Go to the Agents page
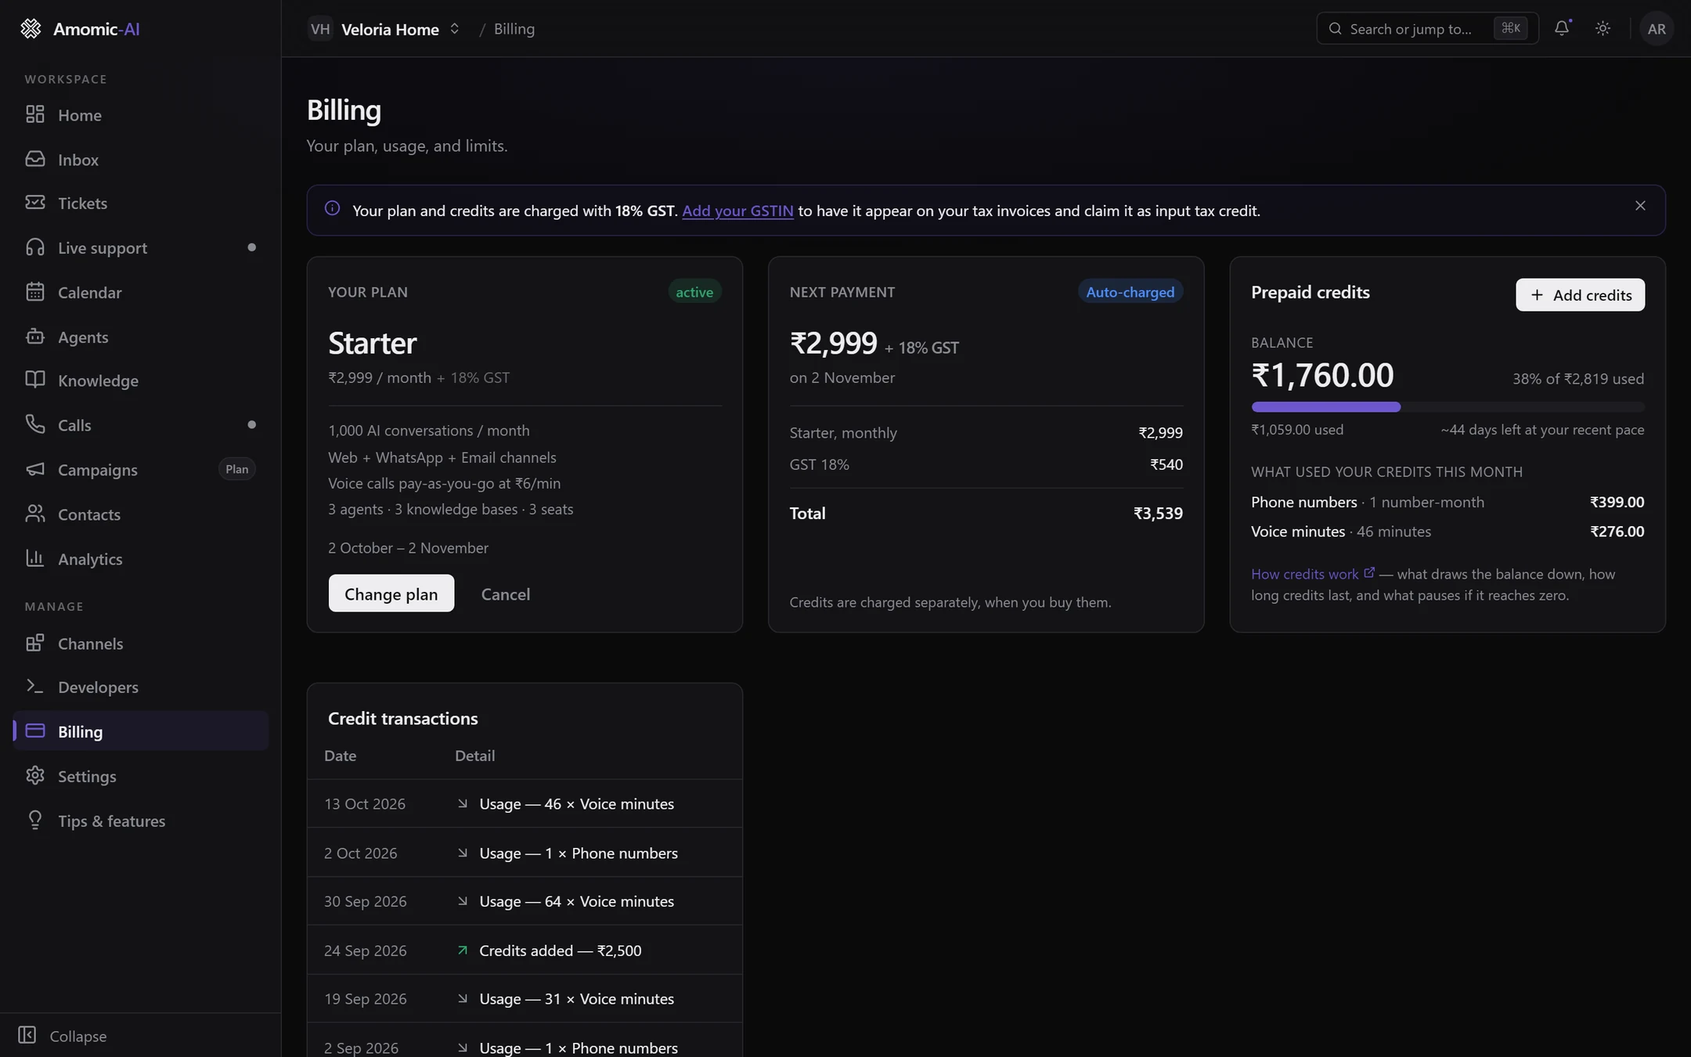This screenshot has width=1691, height=1057. click(141, 337)
